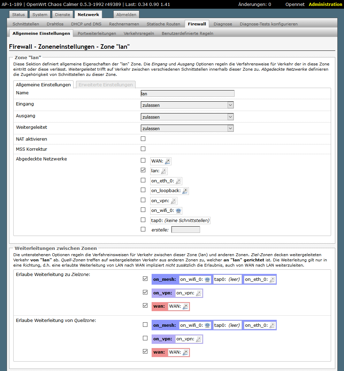Enable the NAT aktivieren checkbox
The image size is (344, 371).
(143, 139)
